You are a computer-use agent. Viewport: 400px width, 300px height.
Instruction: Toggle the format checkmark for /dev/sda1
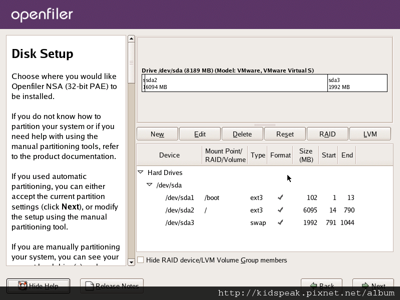pos(280,197)
